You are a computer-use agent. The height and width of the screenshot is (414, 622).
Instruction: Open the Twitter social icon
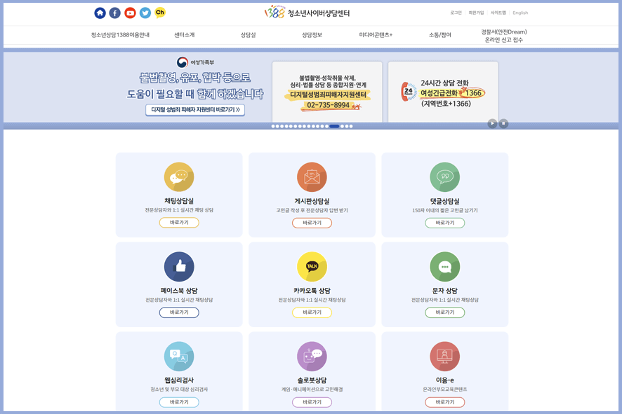pos(145,13)
